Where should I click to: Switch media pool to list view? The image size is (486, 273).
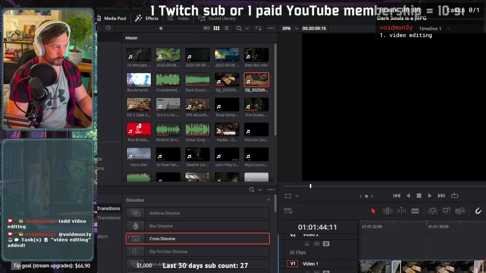[x=226, y=28]
